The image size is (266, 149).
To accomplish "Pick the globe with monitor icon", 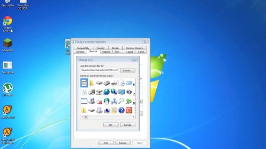I will point(114,92).
